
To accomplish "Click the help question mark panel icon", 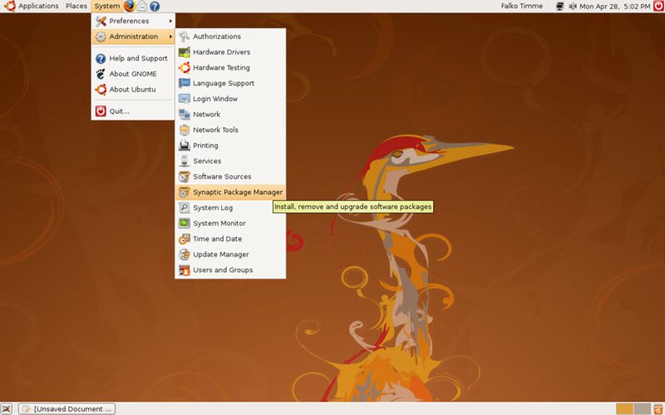I will [x=155, y=6].
